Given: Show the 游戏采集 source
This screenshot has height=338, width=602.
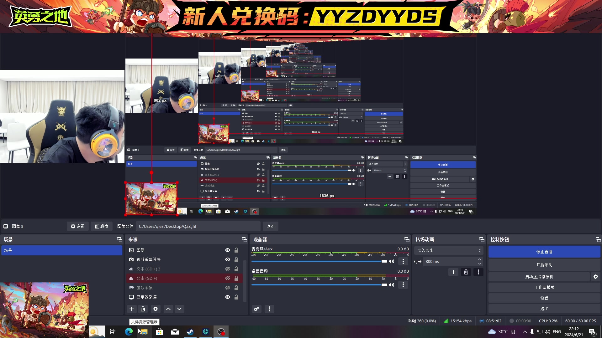Looking at the screenshot, I should 228,288.
